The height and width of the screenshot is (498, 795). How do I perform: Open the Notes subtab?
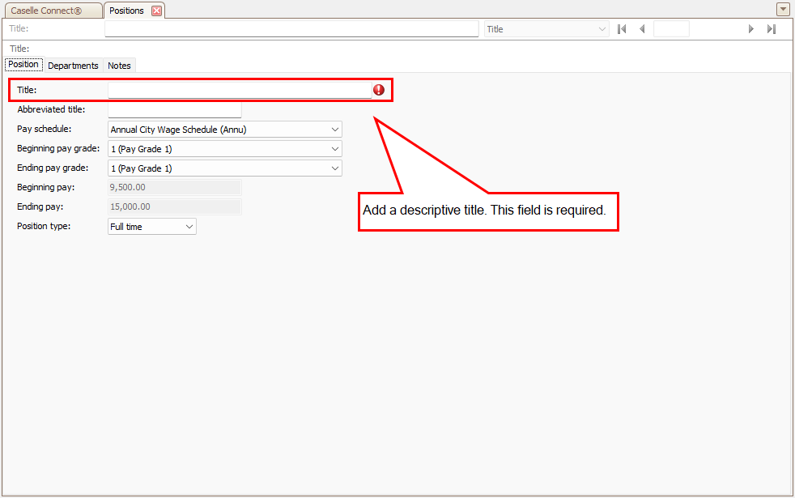[119, 66]
